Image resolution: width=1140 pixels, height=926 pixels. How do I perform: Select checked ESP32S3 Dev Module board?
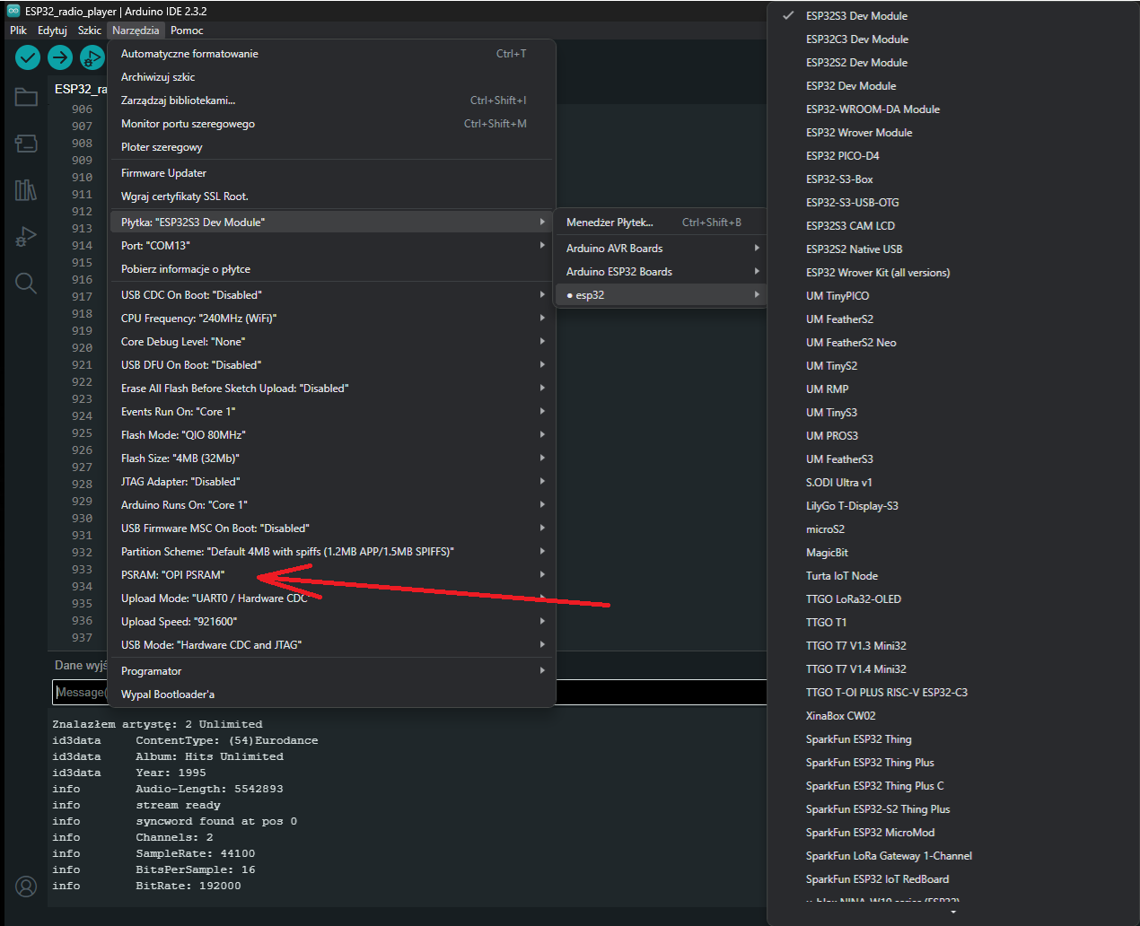[953, 16]
